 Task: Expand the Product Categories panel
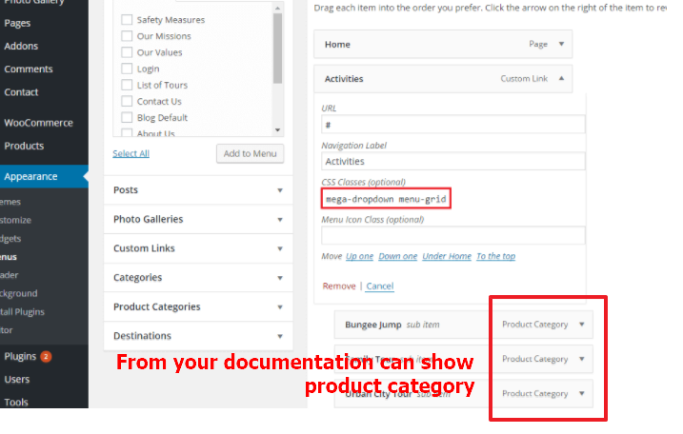[x=198, y=306]
